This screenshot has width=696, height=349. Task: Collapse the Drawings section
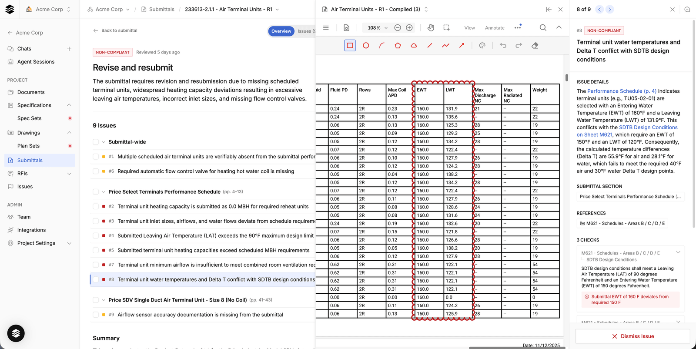click(69, 133)
